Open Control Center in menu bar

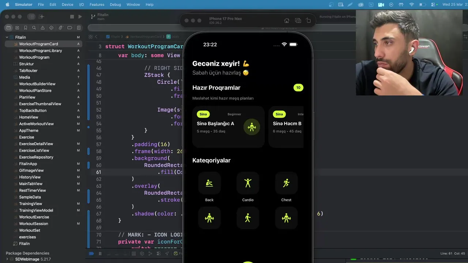pos(433,4)
